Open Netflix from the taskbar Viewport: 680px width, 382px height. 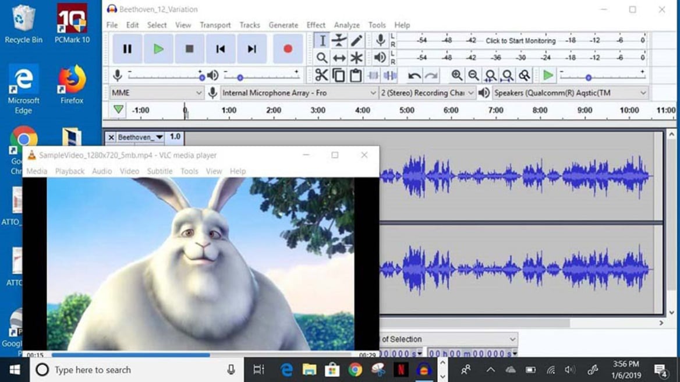click(401, 370)
